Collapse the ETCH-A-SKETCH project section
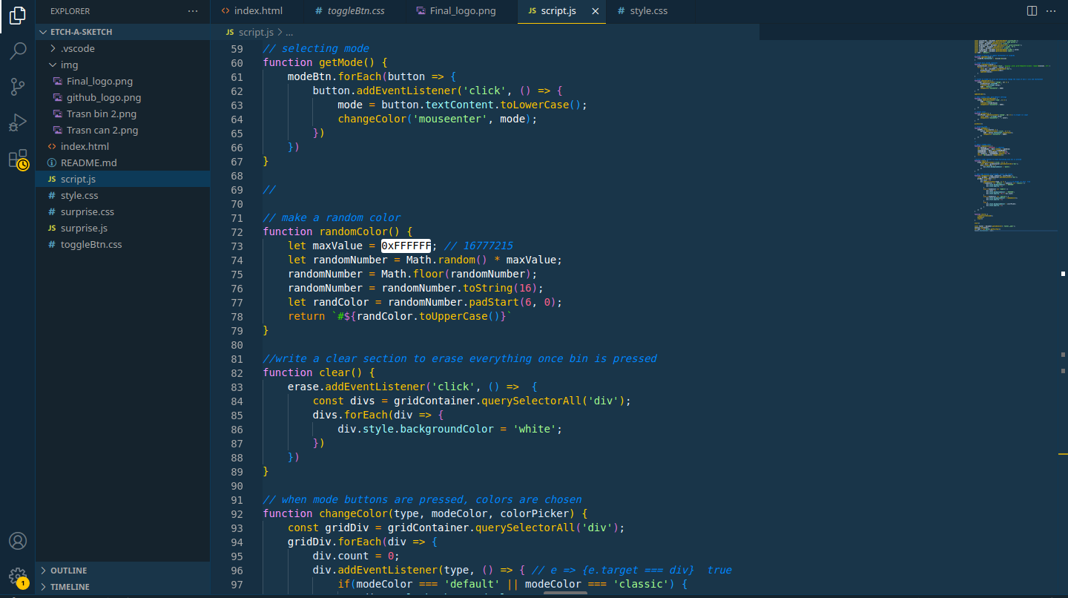The width and height of the screenshot is (1068, 598). [x=123, y=32]
